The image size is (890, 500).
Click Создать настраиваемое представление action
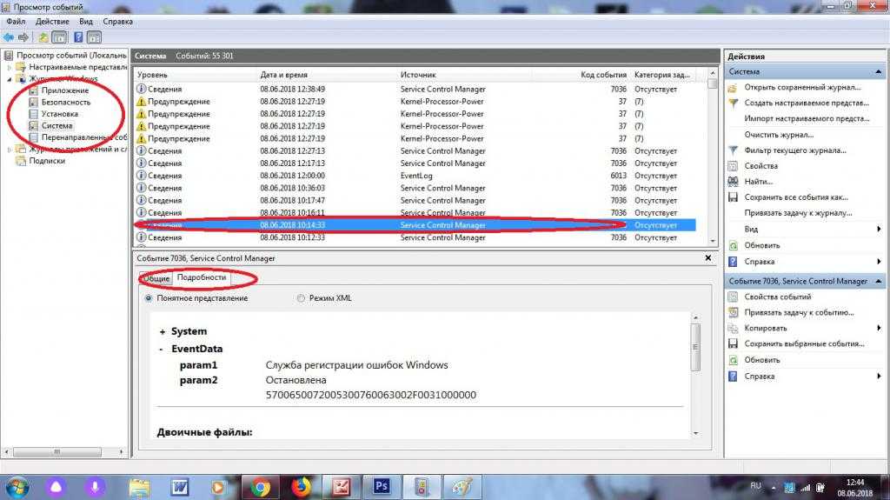point(807,103)
